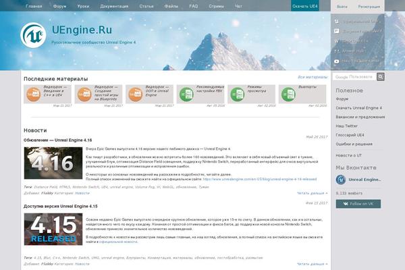Image resolution: width=405 pixels, height=270 pixels.
Task: Open Чат in the top menu
Action: (x=238, y=6)
